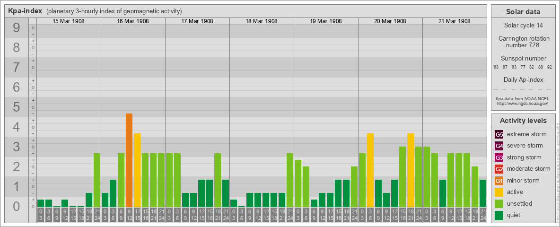Click the Kp scale number 9
Viewport: 560px width, 227px height.
click(x=17, y=28)
